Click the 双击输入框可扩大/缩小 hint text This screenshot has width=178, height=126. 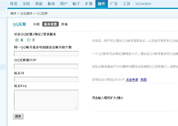click(x=108, y=98)
